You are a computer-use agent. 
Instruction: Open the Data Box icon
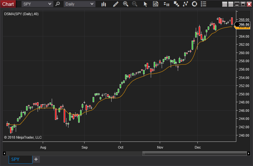pos(156,4)
